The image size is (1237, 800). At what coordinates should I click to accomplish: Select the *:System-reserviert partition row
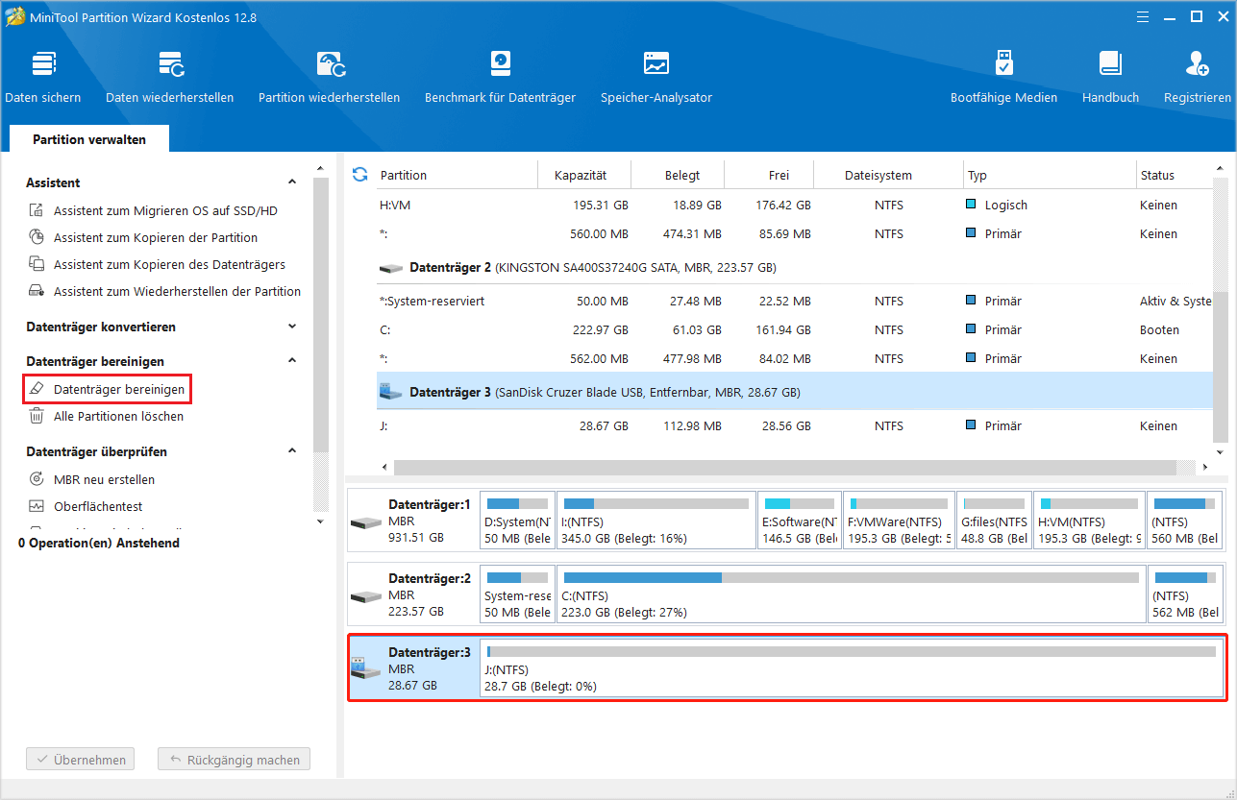pyautogui.click(x=794, y=301)
